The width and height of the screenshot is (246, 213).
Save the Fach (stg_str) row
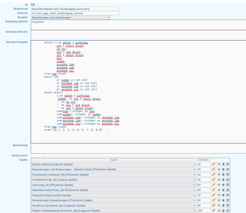click(x=219, y=185)
